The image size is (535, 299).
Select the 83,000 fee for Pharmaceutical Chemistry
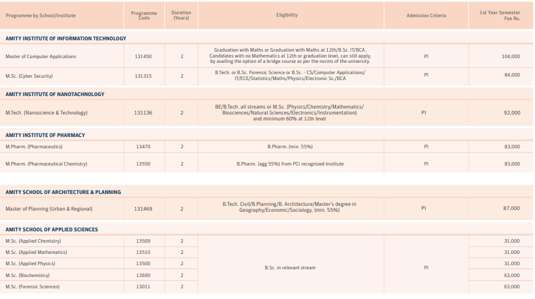coord(512,164)
